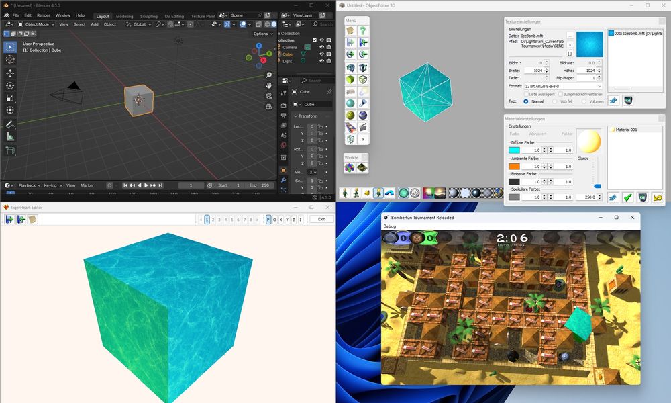
Task: Open the Keying dropdown in Blender timeline
Action: tap(52, 185)
